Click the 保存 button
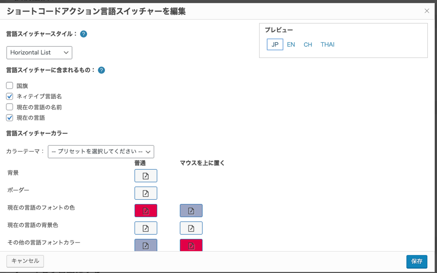The image size is (437, 273). pos(416,261)
